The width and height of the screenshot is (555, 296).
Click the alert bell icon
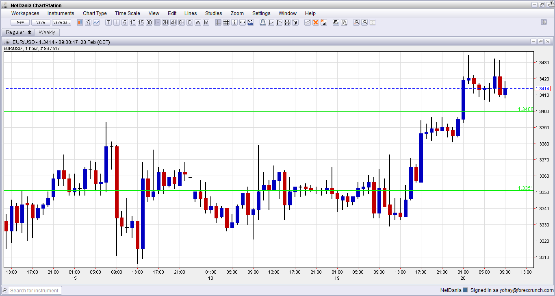[263, 22]
